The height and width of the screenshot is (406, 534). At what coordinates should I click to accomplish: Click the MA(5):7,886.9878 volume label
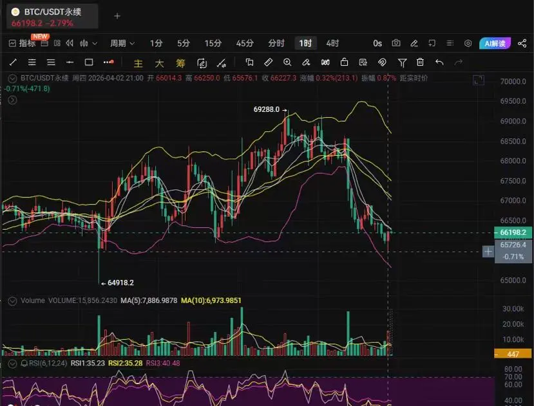[149, 300]
